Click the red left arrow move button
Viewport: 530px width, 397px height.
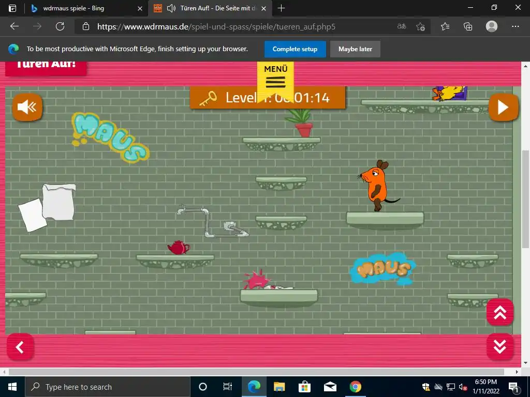coord(20,347)
